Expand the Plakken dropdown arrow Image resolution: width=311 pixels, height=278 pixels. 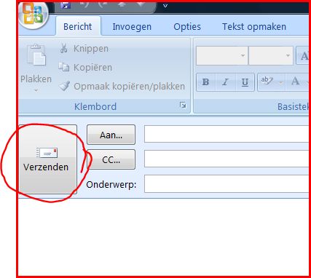click(x=36, y=91)
